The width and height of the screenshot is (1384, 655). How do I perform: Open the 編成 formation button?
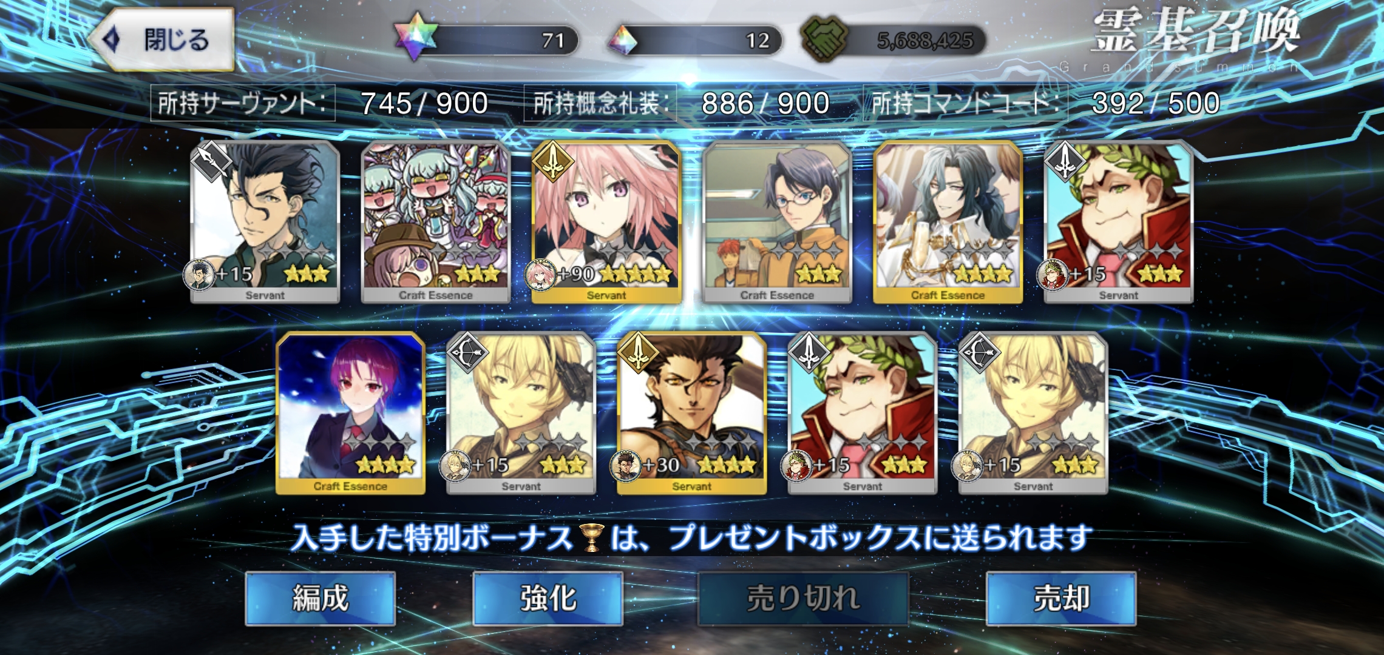click(x=321, y=599)
